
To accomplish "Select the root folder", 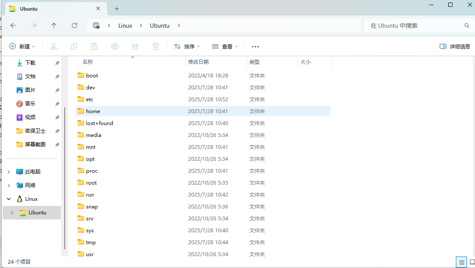I will click(91, 182).
